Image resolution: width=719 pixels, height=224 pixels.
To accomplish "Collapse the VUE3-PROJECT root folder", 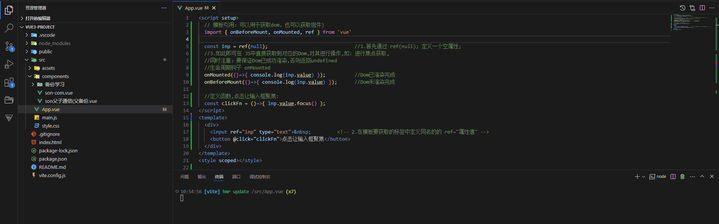I will [95, 27].
